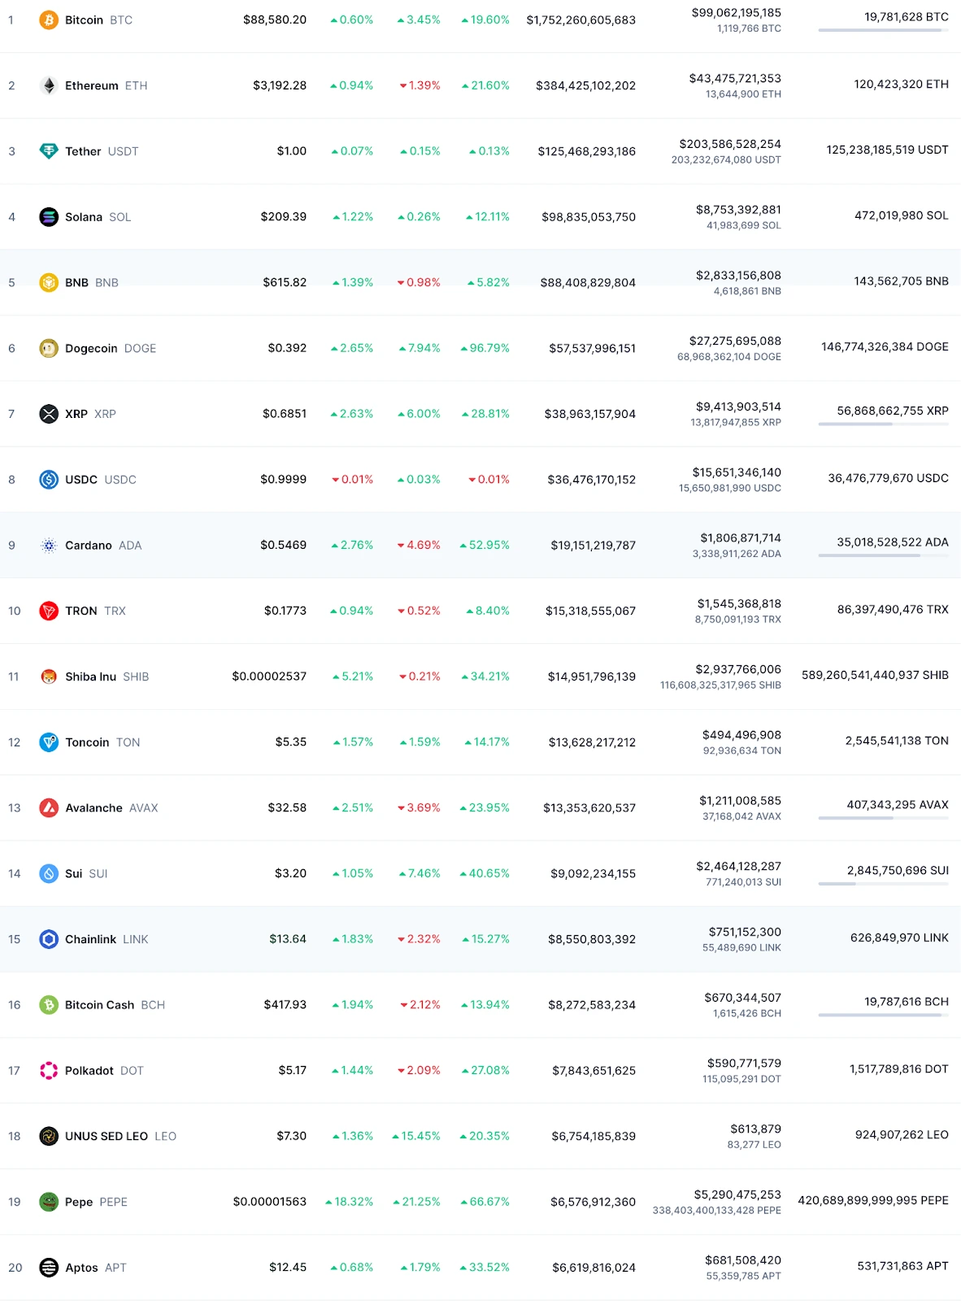Click Shiba Inu price $0.00002537

coord(269,677)
